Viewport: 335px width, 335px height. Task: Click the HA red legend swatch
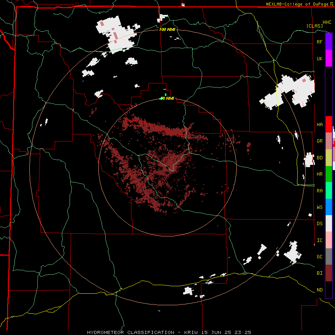[329, 124]
